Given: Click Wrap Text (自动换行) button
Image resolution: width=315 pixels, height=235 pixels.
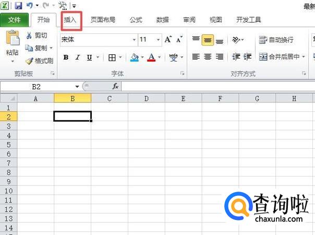Looking at the screenshot, I should 276,40.
